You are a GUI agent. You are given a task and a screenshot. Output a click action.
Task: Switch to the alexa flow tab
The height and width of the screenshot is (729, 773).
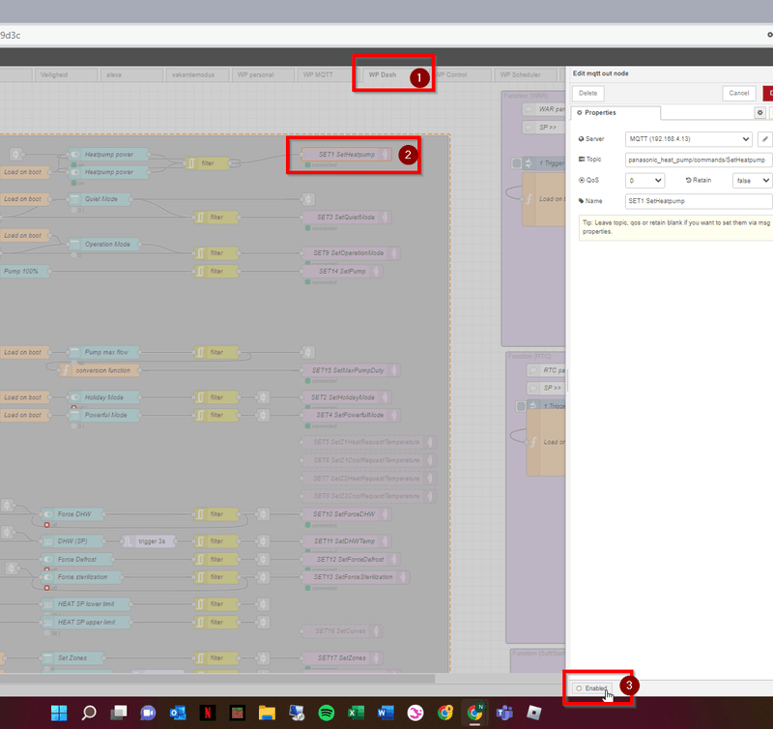click(x=131, y=75)
